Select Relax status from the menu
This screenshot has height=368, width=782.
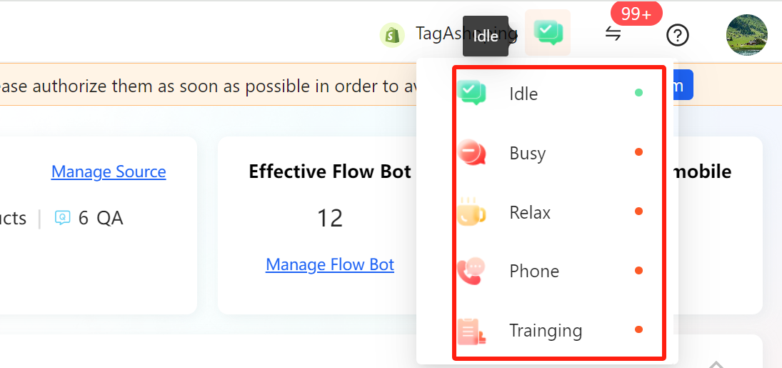(x=559, y=212)
